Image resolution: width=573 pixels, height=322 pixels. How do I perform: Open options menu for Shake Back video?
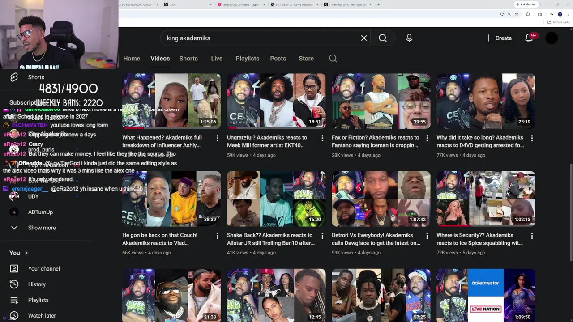pyautogui.click(x=322, y=236)
